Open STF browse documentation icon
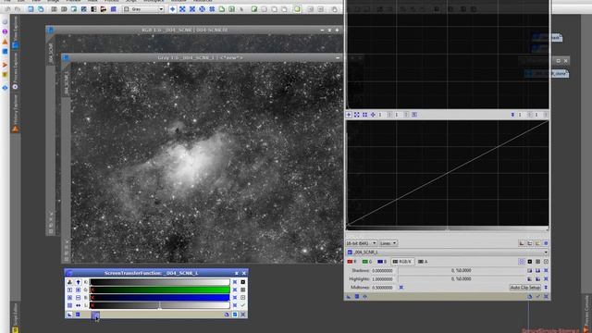 [x=227, y=314]
